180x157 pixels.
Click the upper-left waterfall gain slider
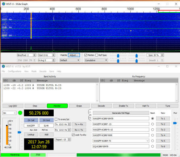coord(118,55)
